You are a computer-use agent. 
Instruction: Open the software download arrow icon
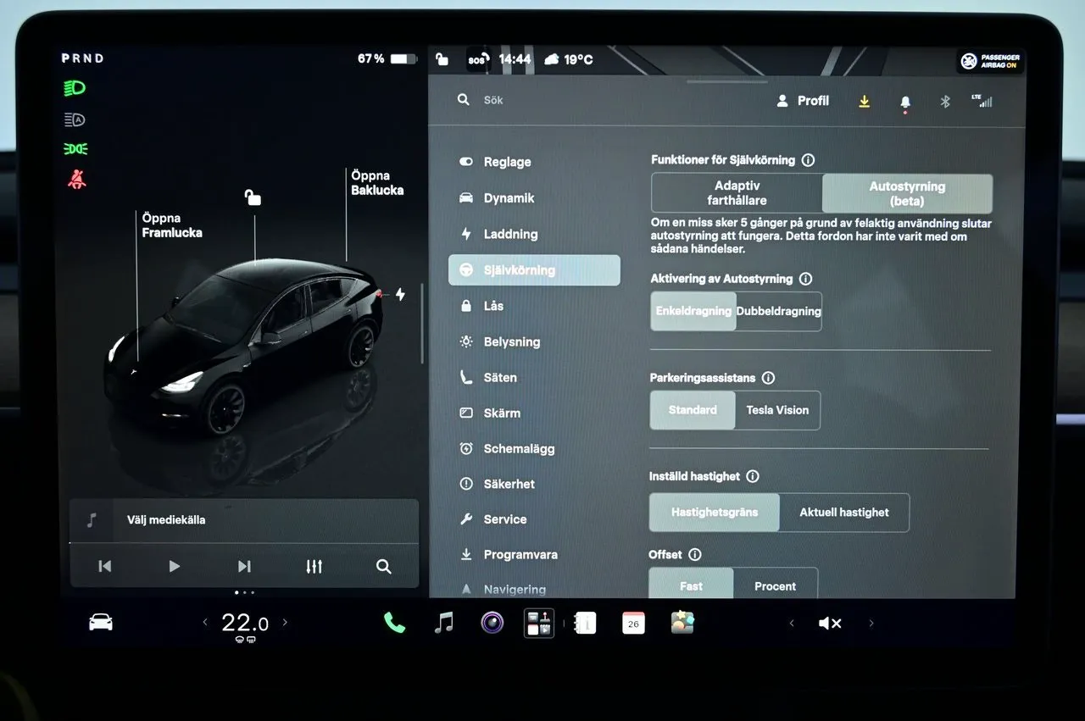(864, 101)
